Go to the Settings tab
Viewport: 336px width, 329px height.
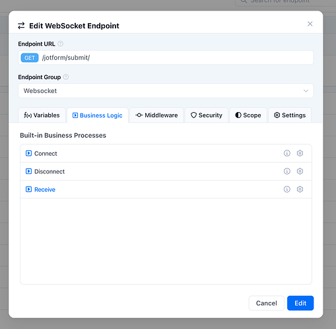pyautogui.click(x=290, y=115)
